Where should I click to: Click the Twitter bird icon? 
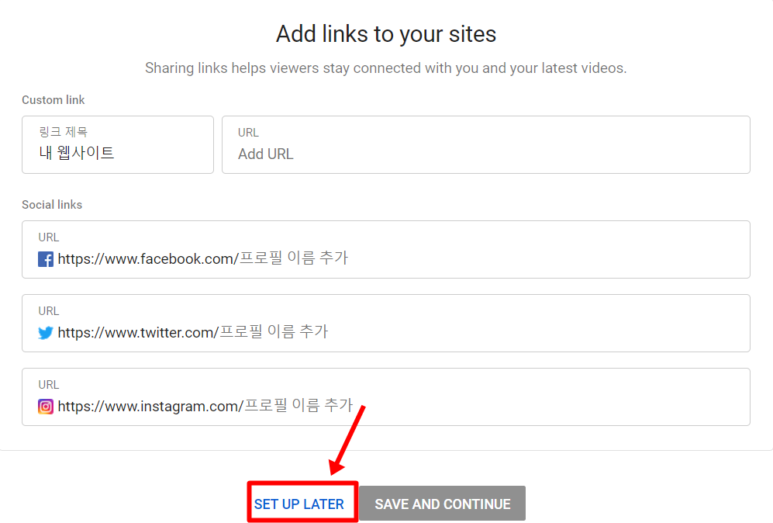(45, 333)
